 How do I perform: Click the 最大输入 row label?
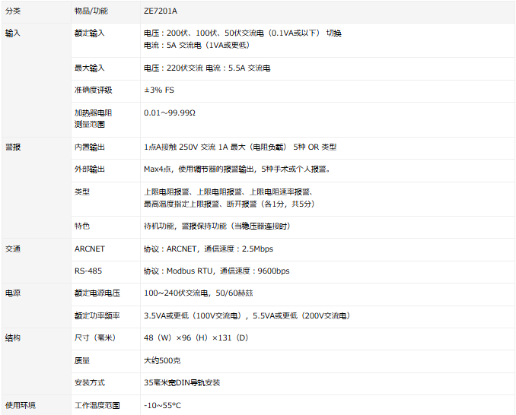[90, 68]
